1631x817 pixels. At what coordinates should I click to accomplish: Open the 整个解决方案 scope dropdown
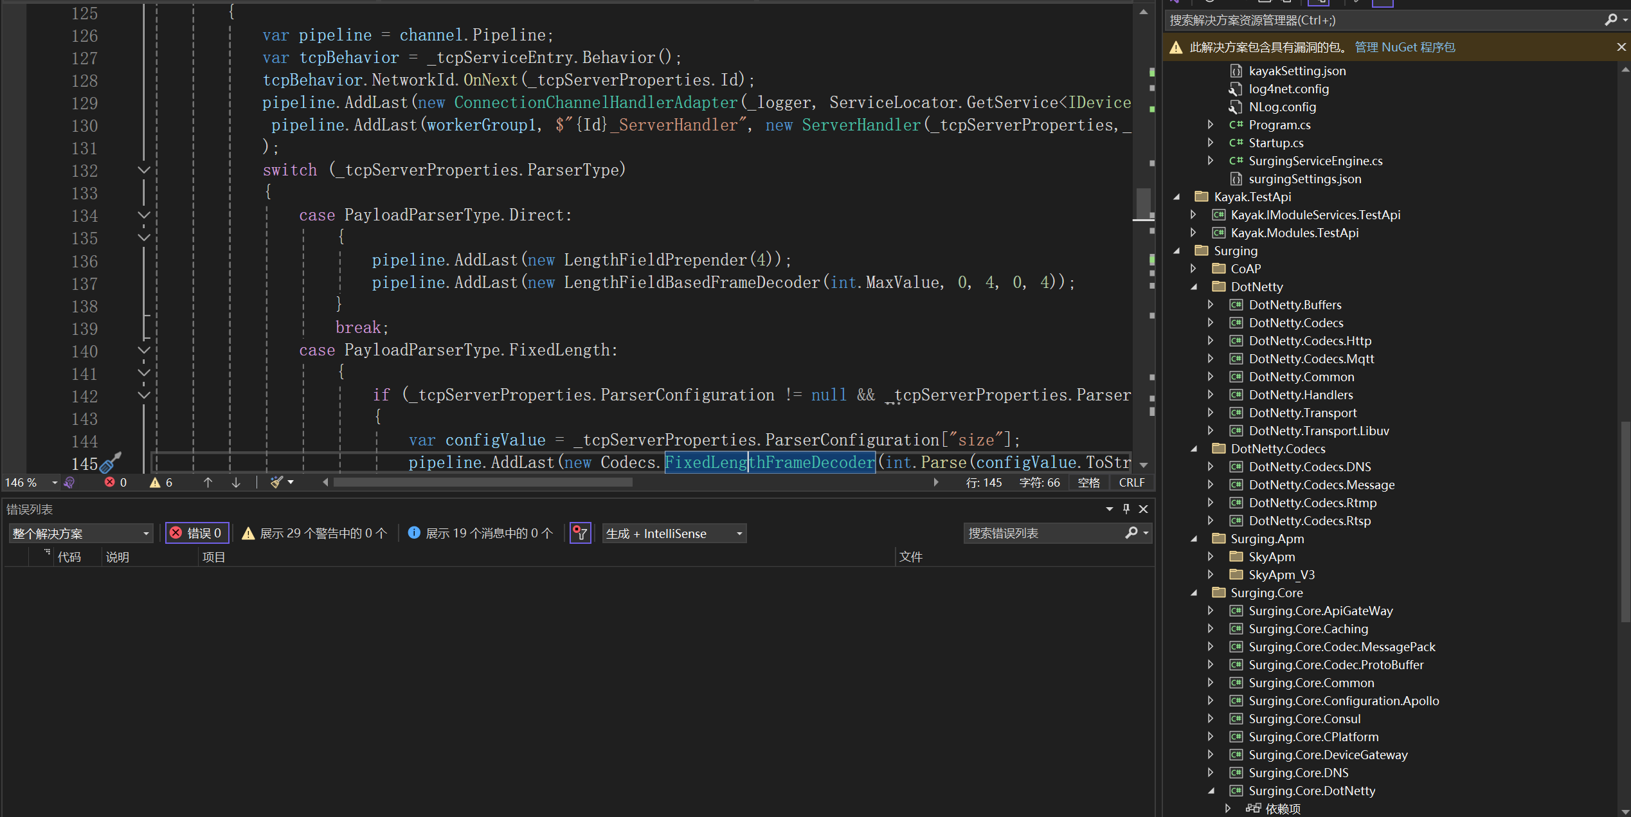80,534
